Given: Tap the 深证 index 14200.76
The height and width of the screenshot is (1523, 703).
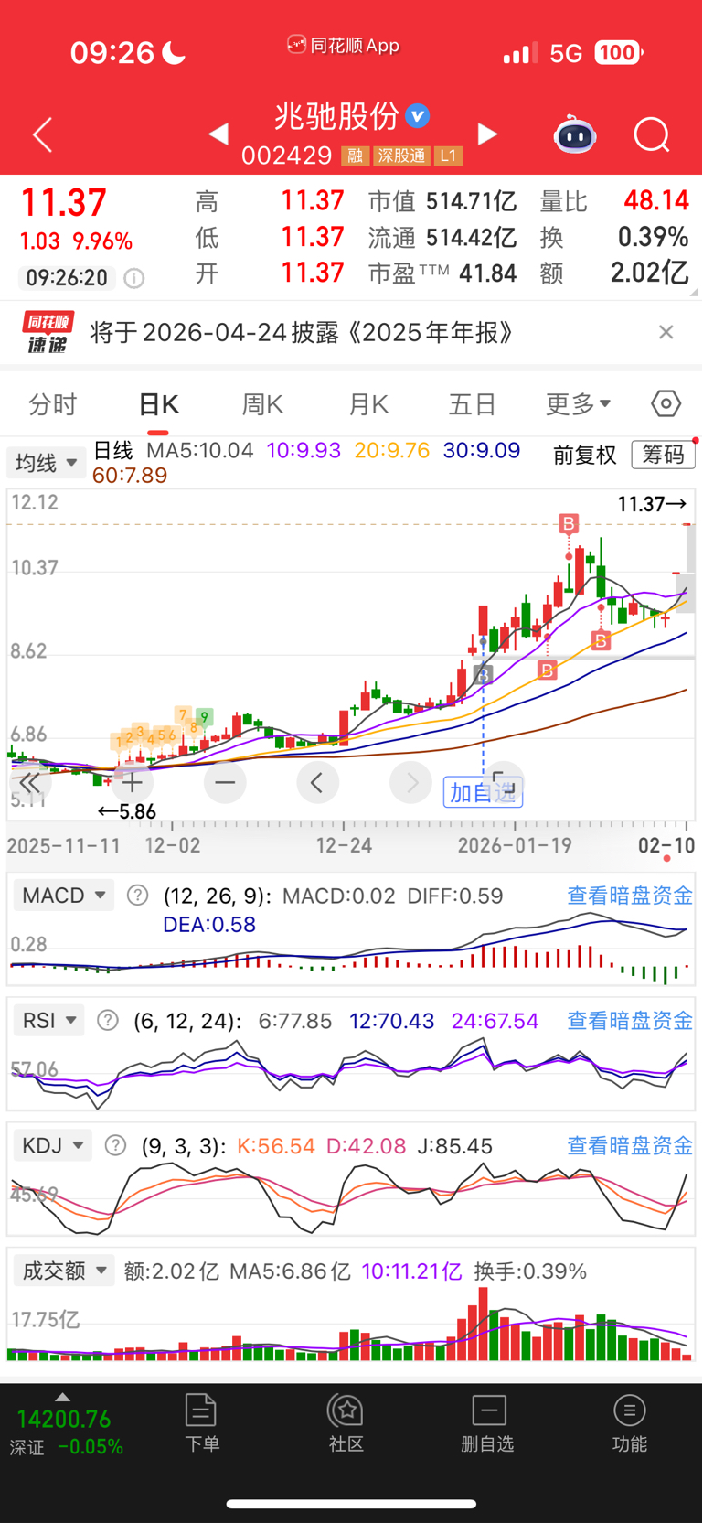Looking at the screenshot, I should pos(64,1420).
